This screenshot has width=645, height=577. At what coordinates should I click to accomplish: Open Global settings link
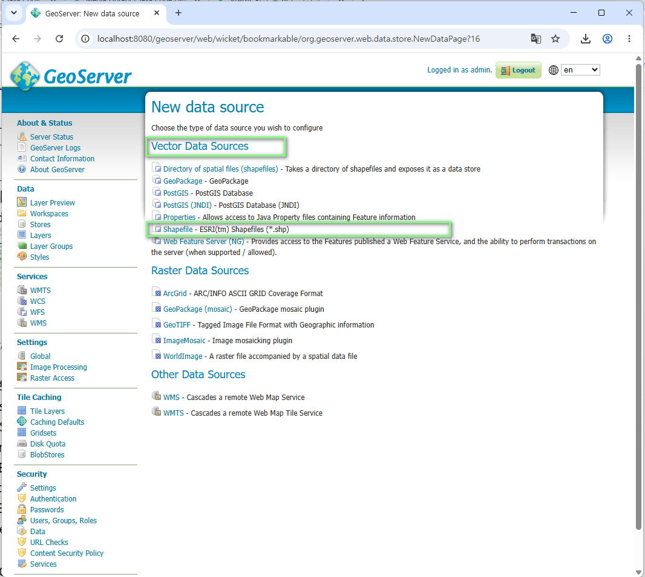41,356
